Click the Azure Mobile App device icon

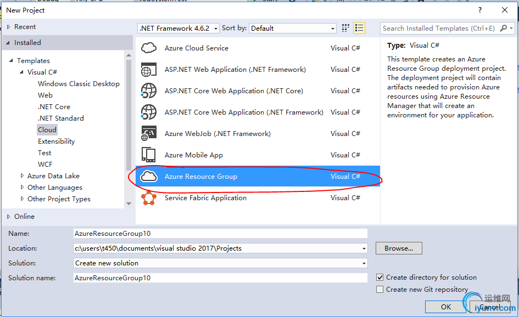(149, 155)
